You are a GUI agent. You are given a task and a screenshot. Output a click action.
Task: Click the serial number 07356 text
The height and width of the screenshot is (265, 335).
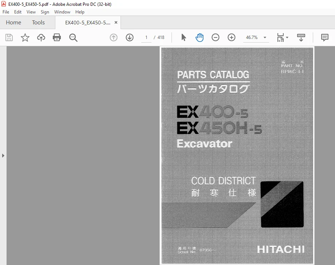208,250
